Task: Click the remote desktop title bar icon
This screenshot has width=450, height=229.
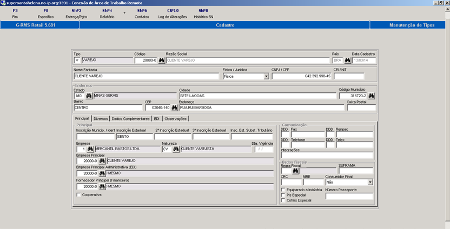Action: pos(3,3)
